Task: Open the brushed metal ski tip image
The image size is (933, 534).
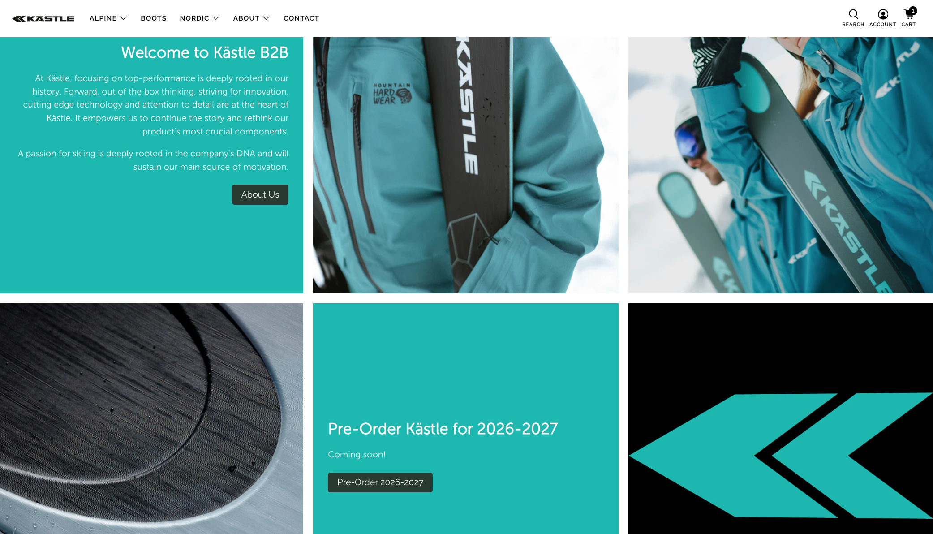Action: 151,418
